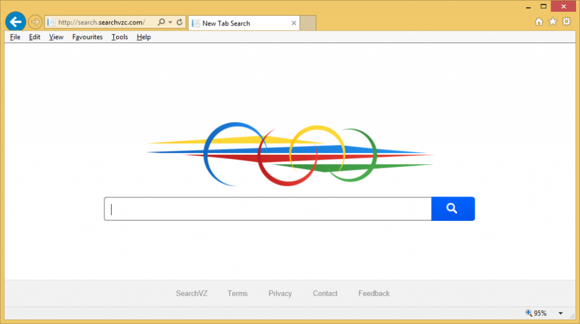Screen dimensions: 580x324
Task: Click the Forward navigation arrow
Action: (35, 22)
